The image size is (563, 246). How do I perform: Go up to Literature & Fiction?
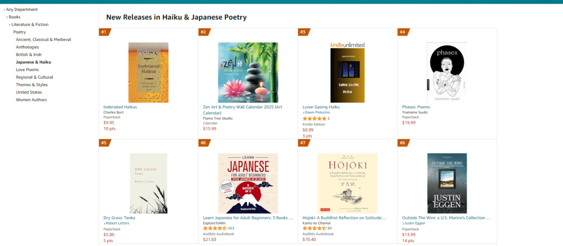[x=30, y=24]
